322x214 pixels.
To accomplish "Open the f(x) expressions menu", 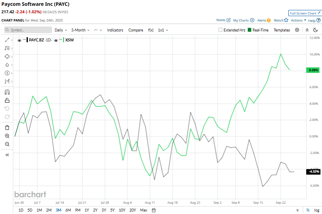I will [151, 30].
